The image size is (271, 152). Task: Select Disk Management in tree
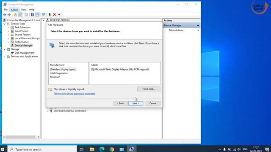[25, 53]
